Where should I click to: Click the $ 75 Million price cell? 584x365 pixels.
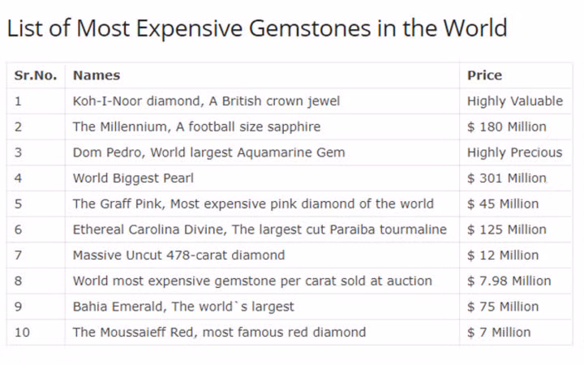click(x=503, y=307)
